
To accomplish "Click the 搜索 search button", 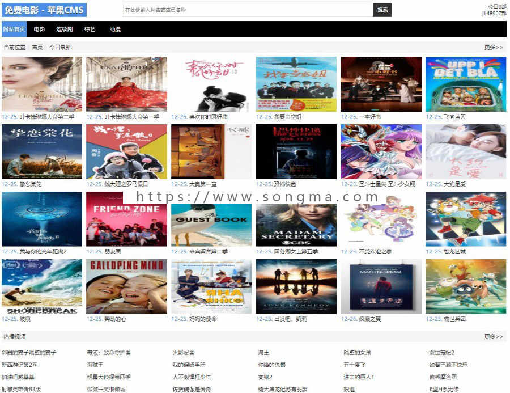I will pyautogui.click(x=382, y=10).
